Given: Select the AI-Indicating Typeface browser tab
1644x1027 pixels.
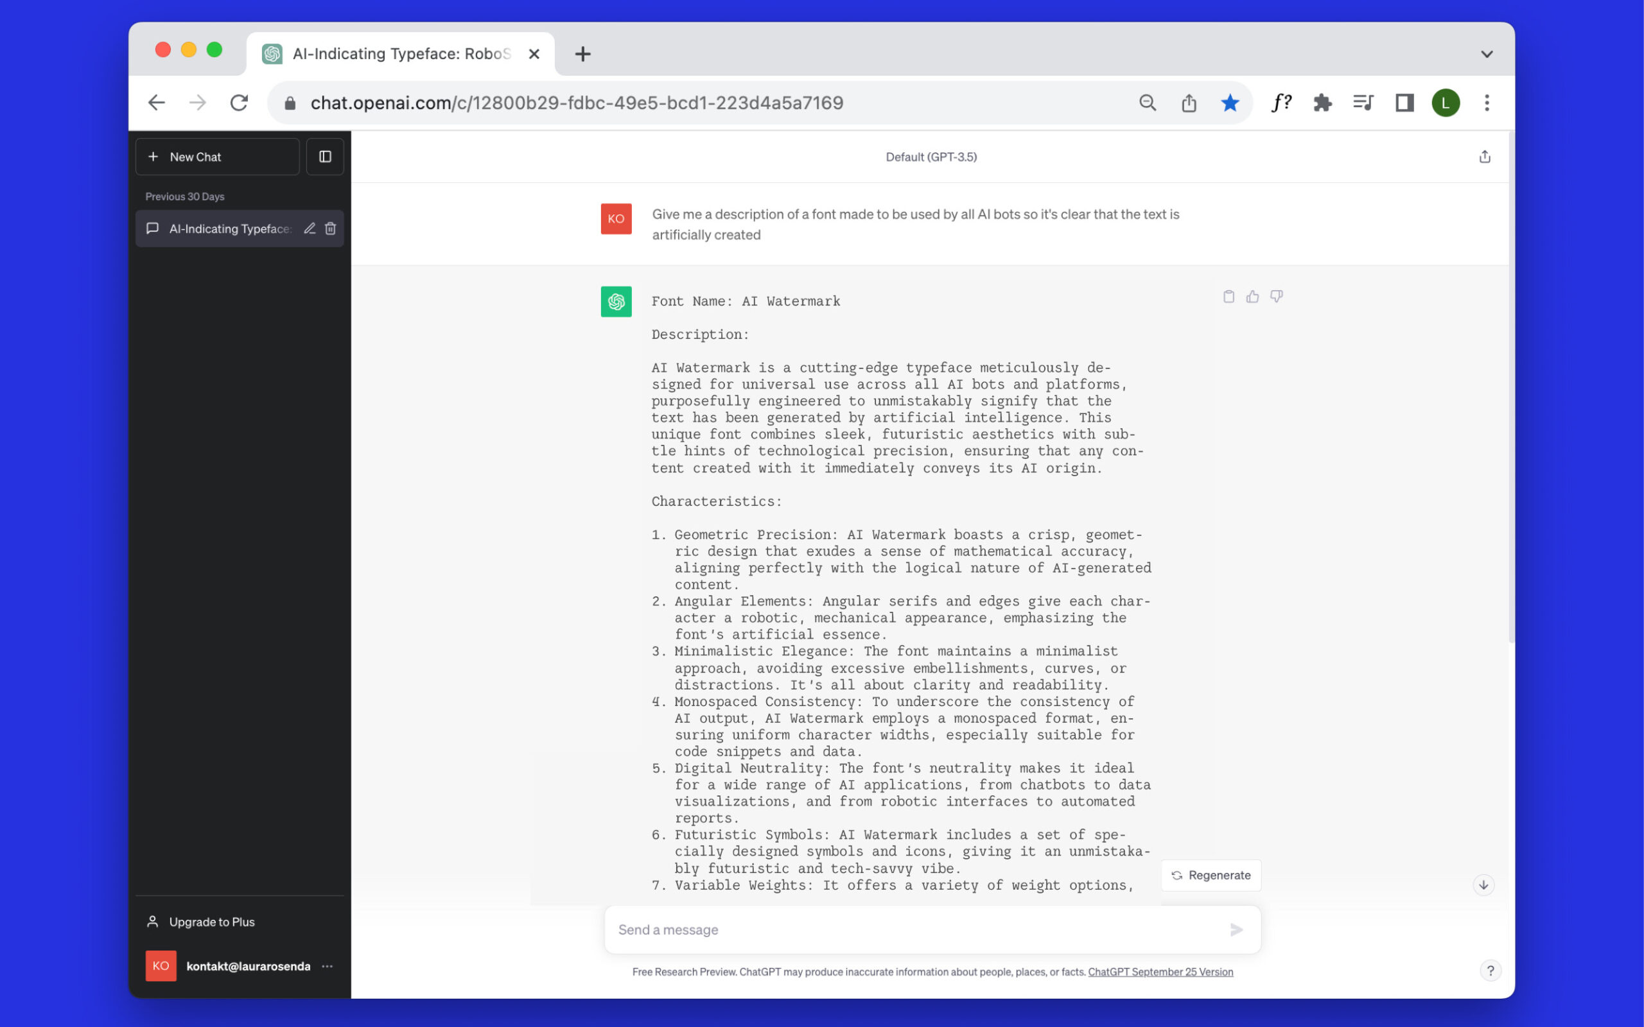Looking at the screenshot, I should point(401,54).
